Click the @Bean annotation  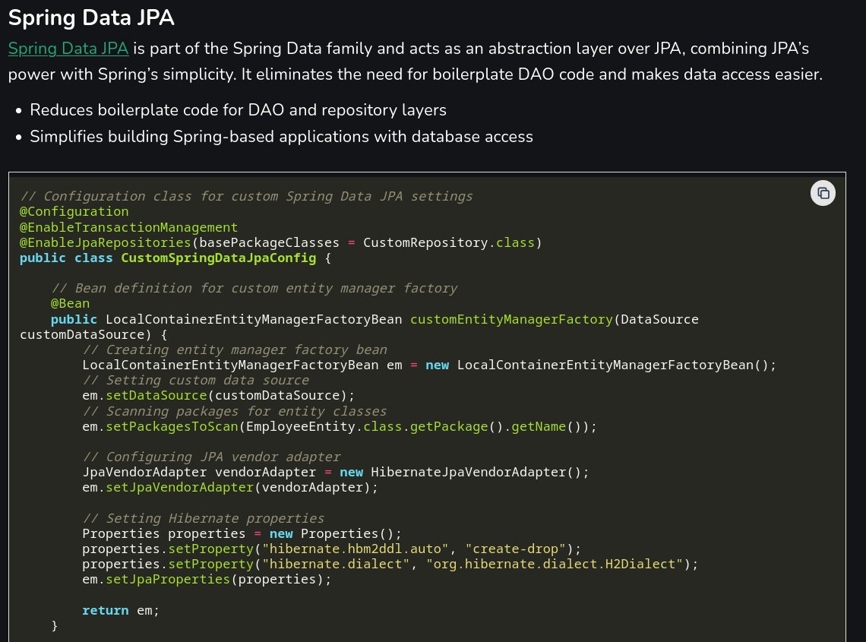70,303
